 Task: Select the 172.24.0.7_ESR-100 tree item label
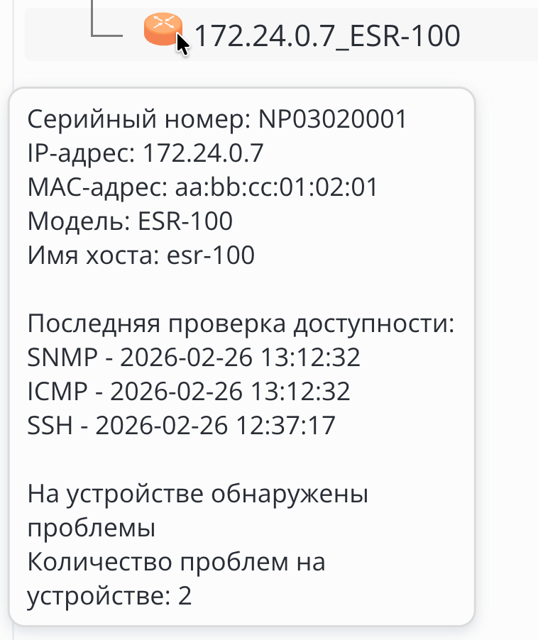327,35
